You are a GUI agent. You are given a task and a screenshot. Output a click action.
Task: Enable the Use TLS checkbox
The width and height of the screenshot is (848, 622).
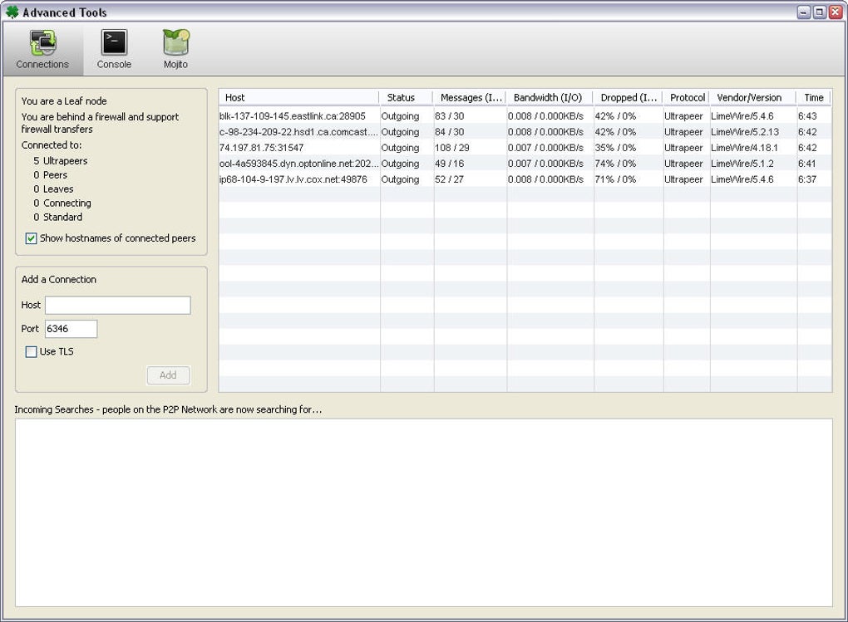32,352
